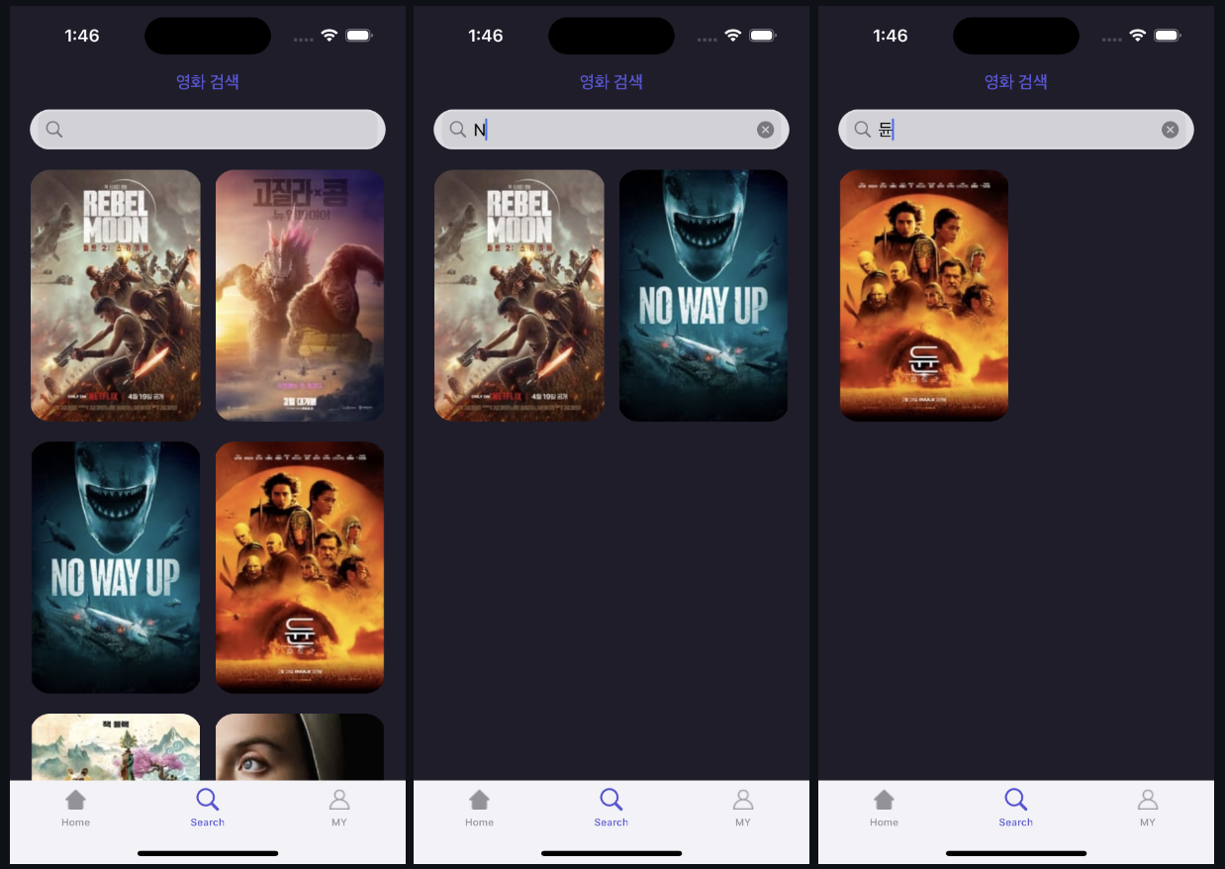This screenshot has width=1225, height=869.
Task: Open Home tab in the middle phone screen
Action: (x=479, y=808)
